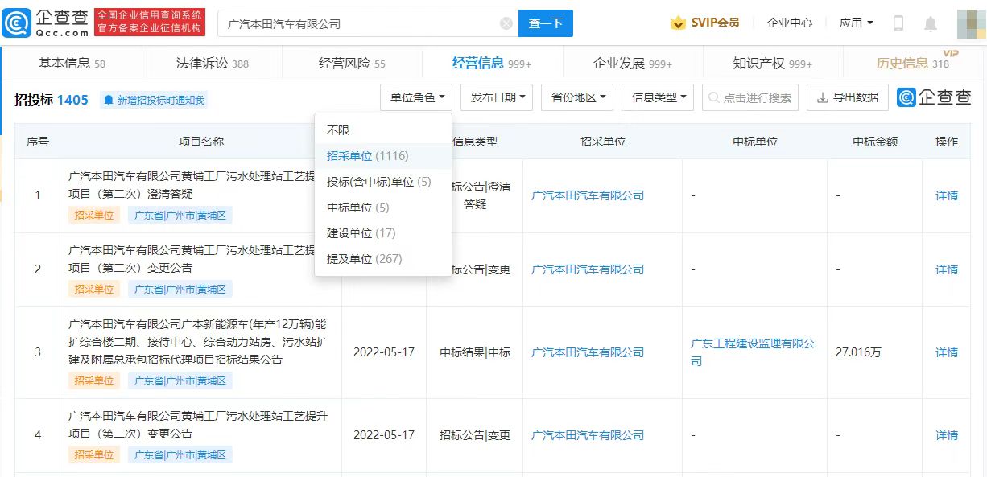
Task: Open 详情 for row 2
Action: 947,269
